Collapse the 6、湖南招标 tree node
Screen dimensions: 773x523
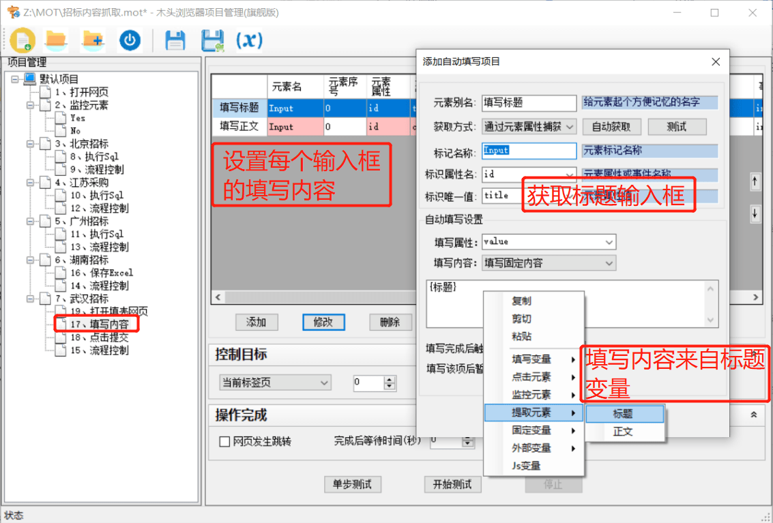(31, 260)
